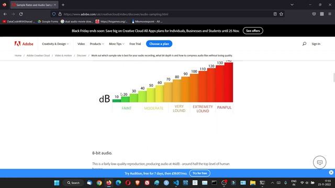Image resolution: width=335 pixels, height=188 pixels.
Task: Open the Memoviespoint bookmark
Action: point(147,21)
